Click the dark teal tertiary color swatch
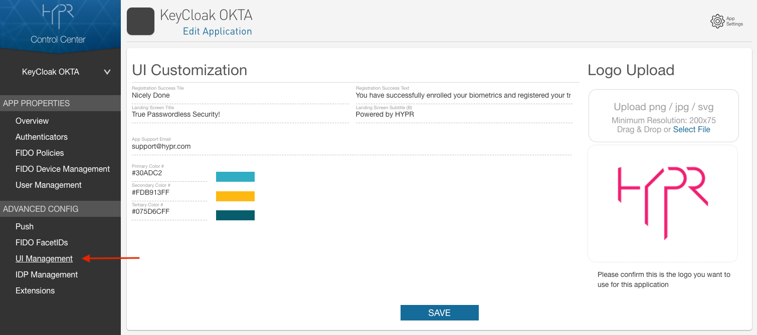 235,215
